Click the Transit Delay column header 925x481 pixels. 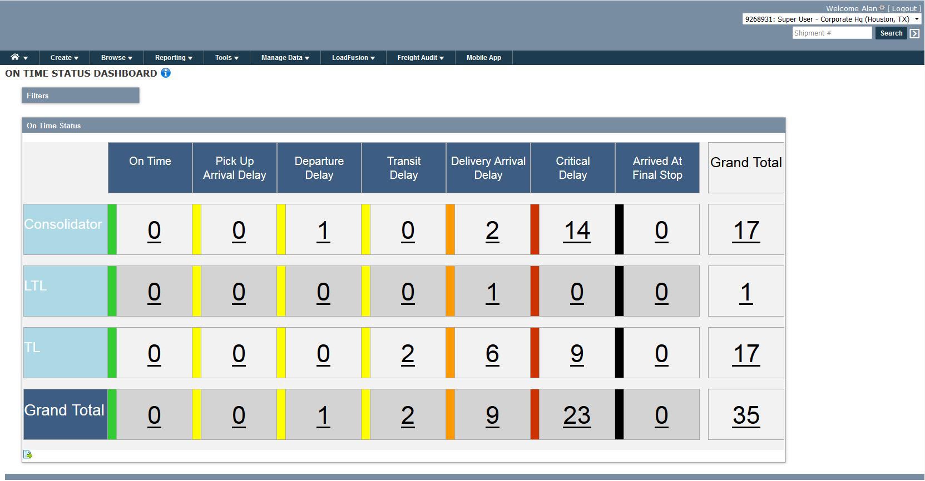coord(404,168)
